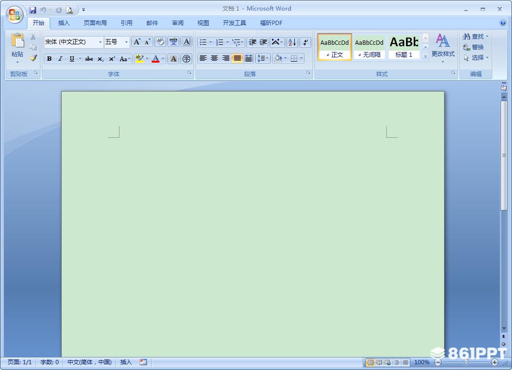This screenshot has height=370, width=512.
Task: Open print preview from quick access toolbar
Action: tap(69, 10)
